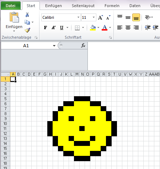
Task: Switch to the Daten tab
Action: click(135, 6)
